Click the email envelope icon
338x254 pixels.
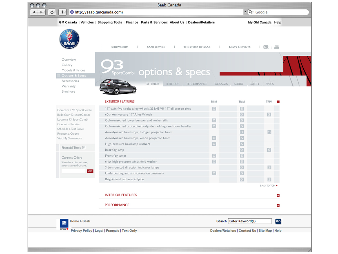click(x=266, y=47)
